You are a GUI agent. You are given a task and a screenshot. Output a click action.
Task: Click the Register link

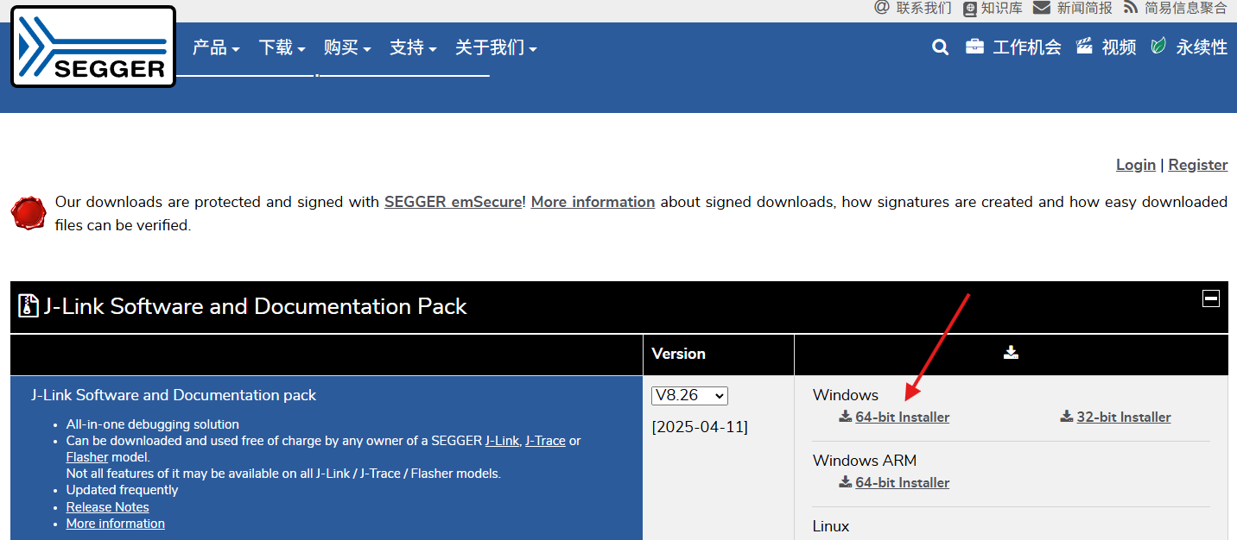tap(1198, 165)
